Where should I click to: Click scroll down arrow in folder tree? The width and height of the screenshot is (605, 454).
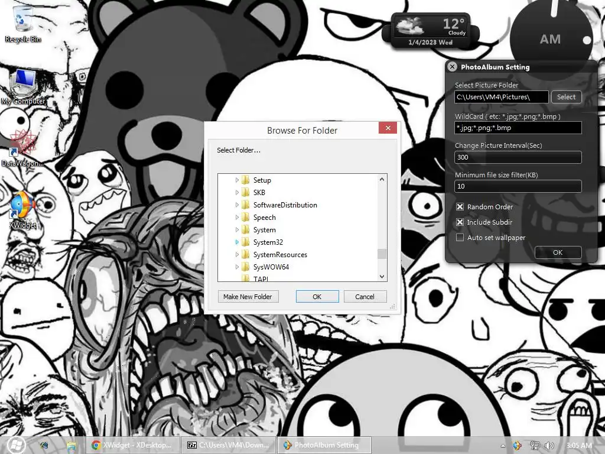[382, 277]
